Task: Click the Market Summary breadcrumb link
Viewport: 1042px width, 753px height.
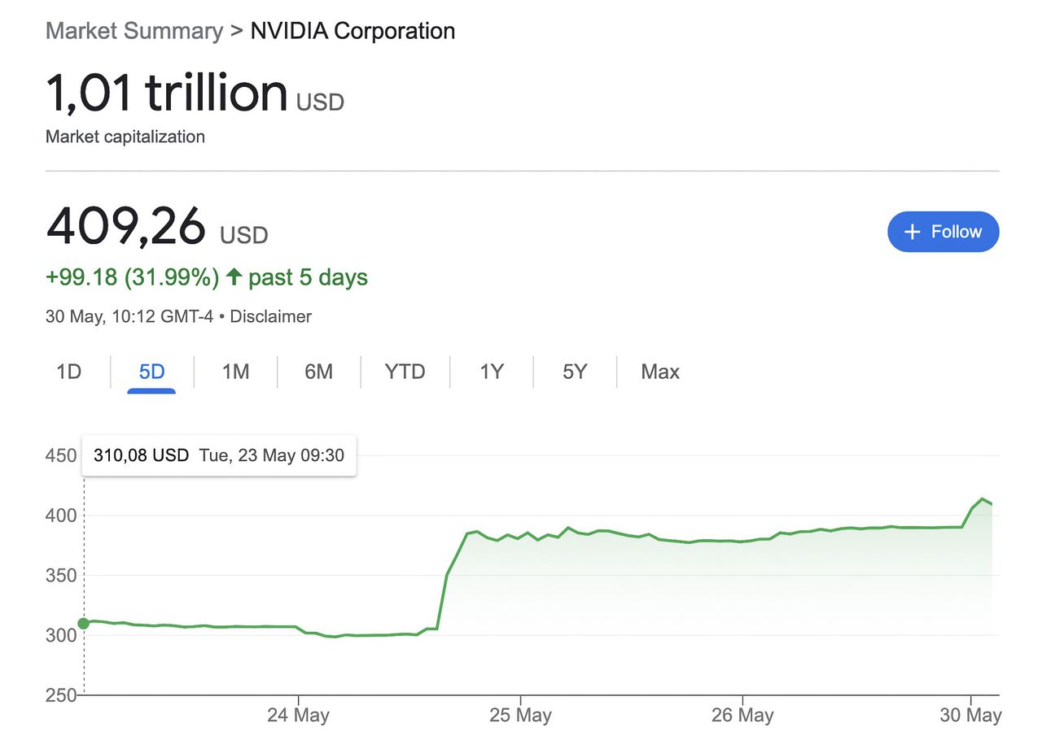Action: coord(134,32)
